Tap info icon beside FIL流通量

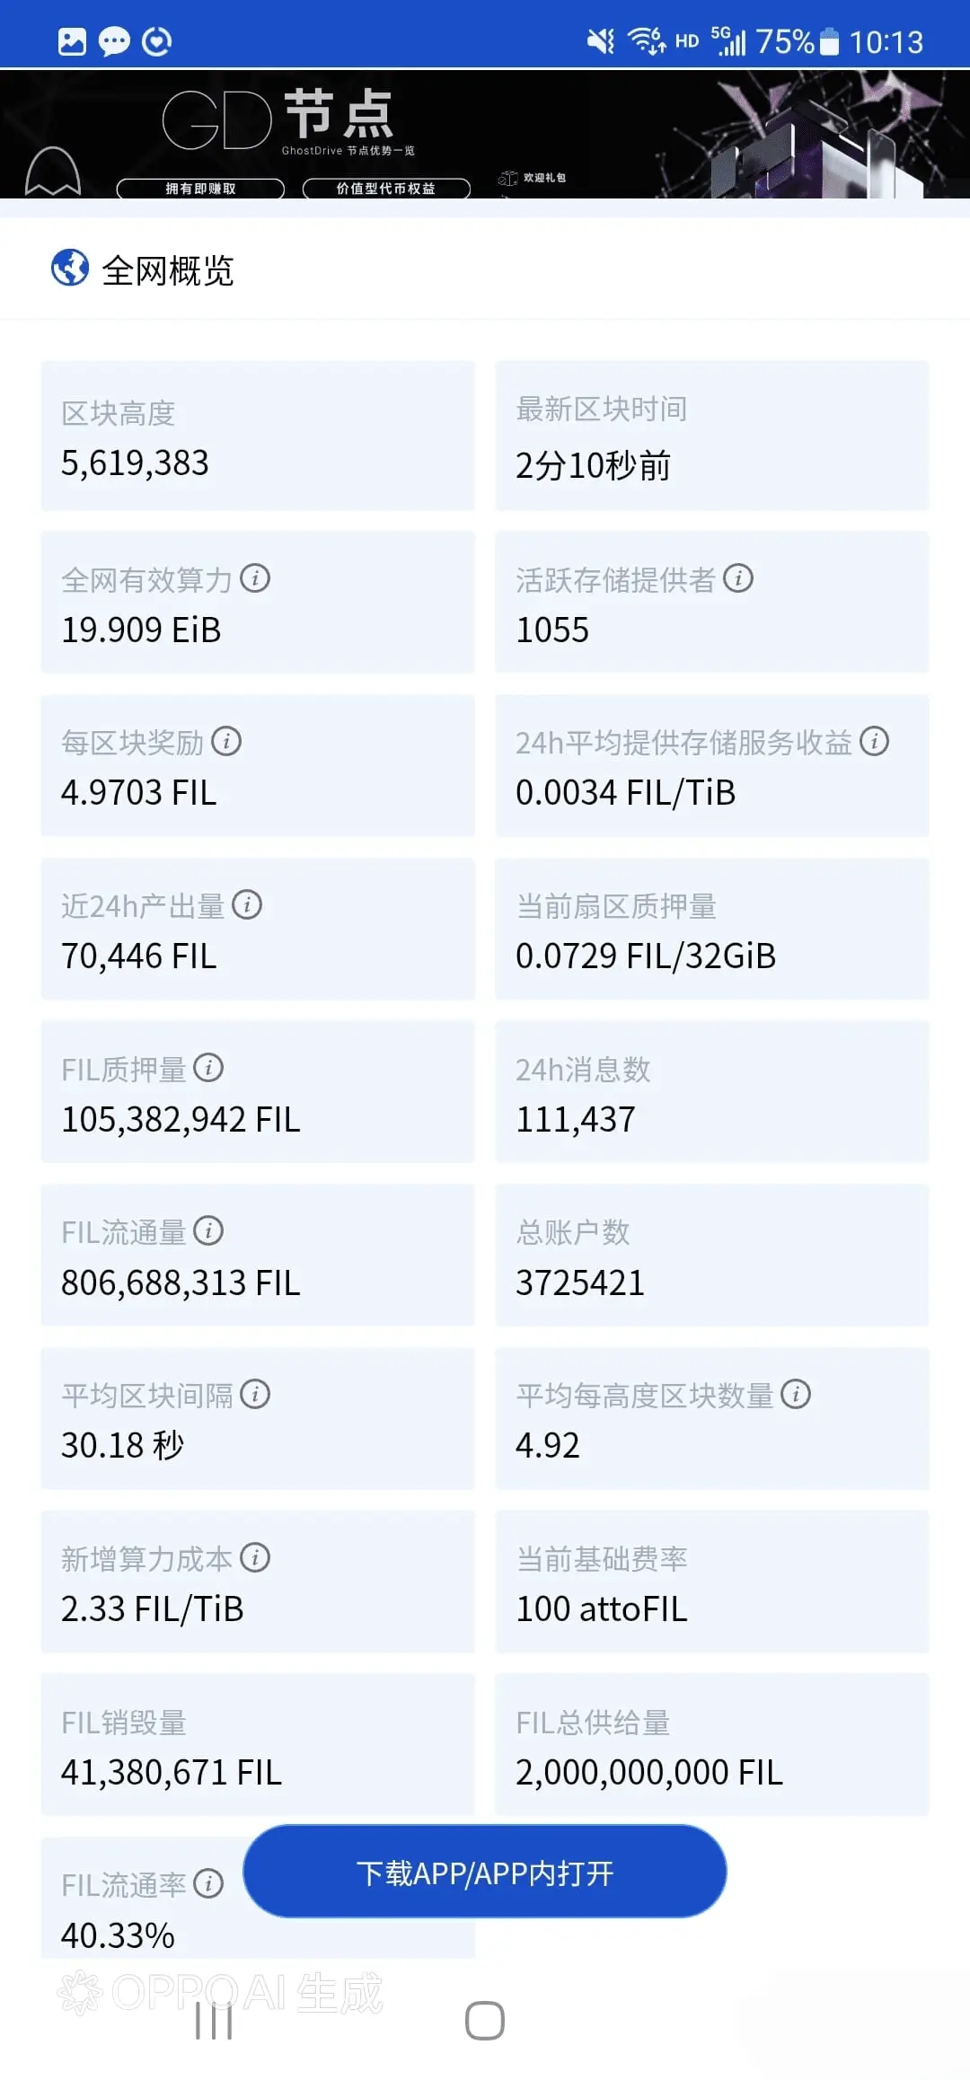[x=208, y=1231]
